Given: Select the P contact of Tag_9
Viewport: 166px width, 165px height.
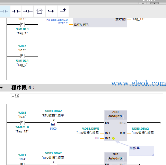Looking at the screenshot, I should click(22, 56).
